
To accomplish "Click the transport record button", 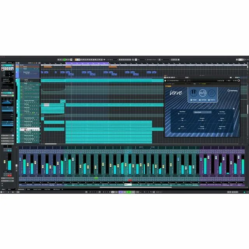I will coord(133,192).
